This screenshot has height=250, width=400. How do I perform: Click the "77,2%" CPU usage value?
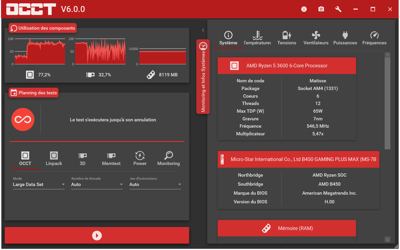click(44, 75)
